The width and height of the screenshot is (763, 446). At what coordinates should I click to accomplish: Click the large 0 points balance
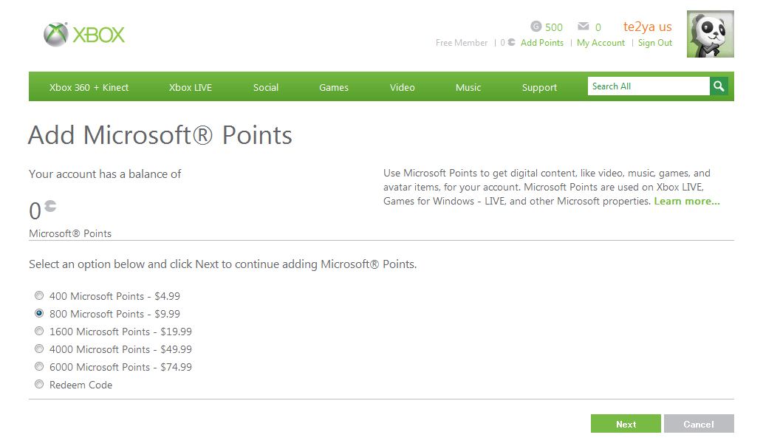(35, 211)
